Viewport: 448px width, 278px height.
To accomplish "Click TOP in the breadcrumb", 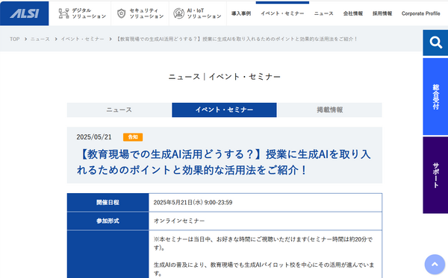I will point(15,39).
